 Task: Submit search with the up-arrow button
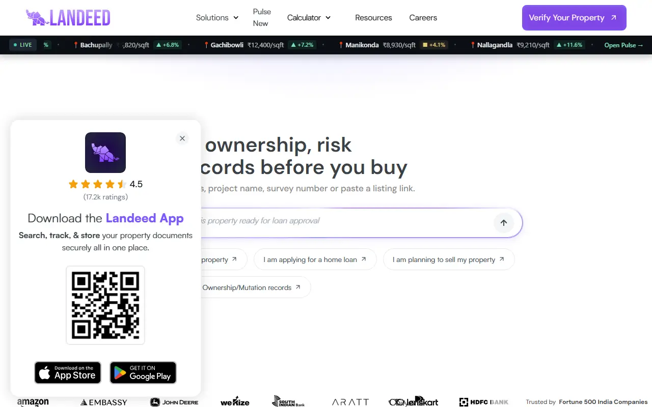click(x=504, y=223)
